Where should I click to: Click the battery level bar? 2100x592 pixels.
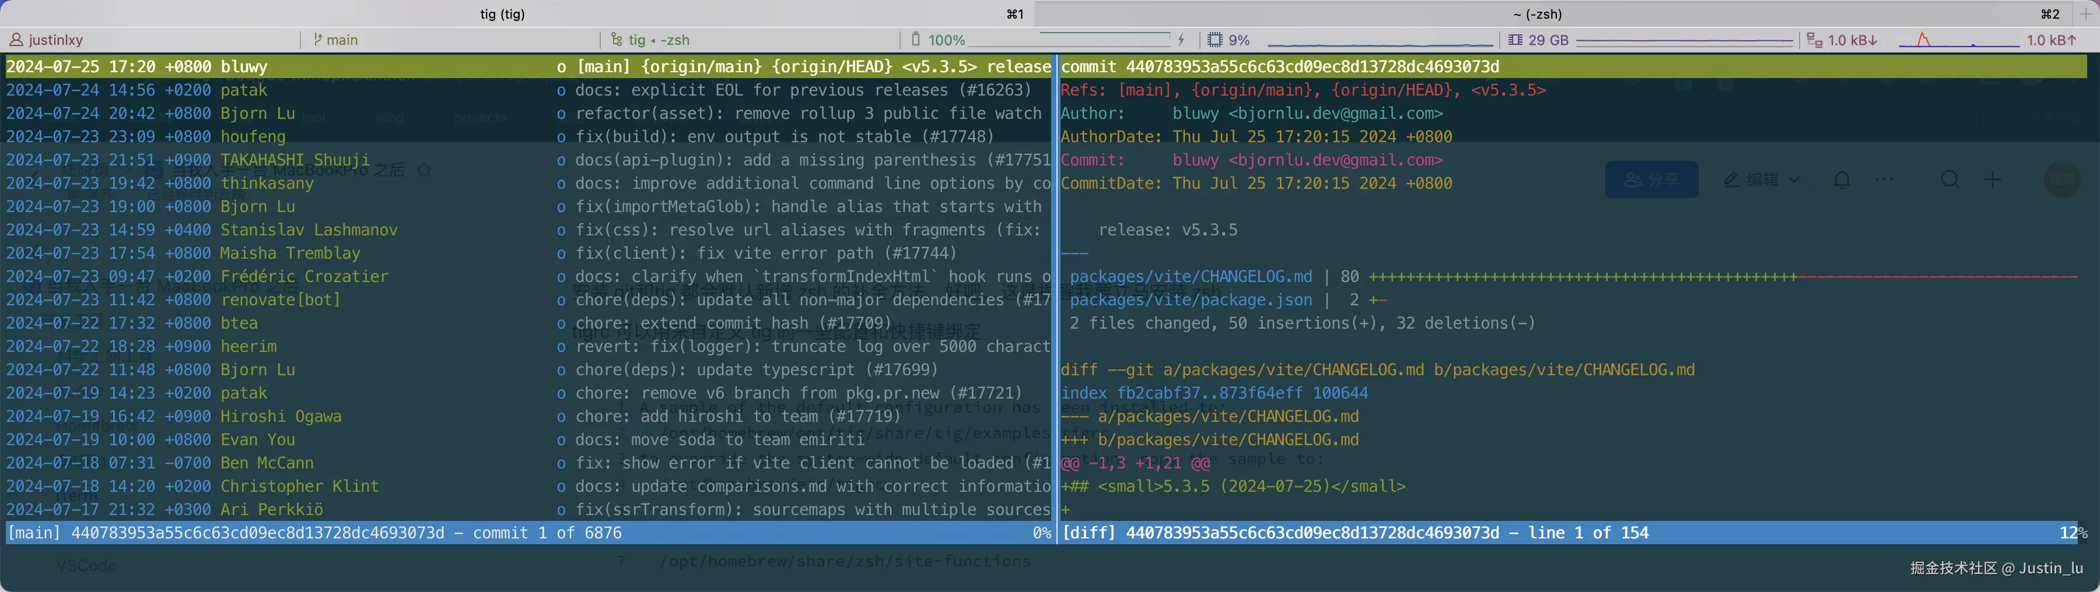click(1069, 39)
